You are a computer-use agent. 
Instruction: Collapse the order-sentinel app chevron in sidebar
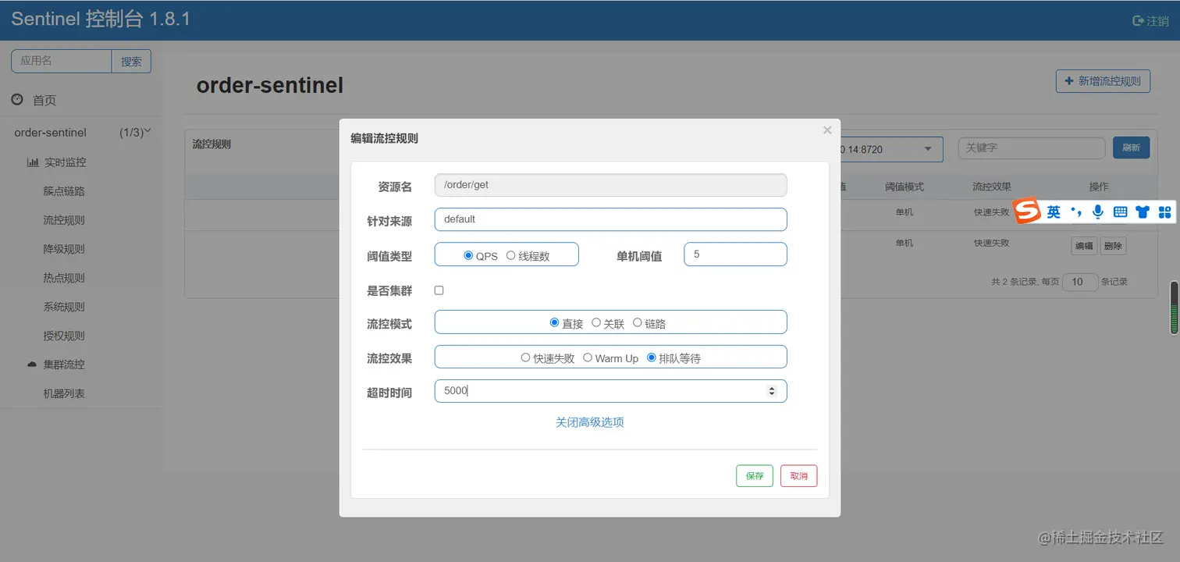[x=147, y=131]
